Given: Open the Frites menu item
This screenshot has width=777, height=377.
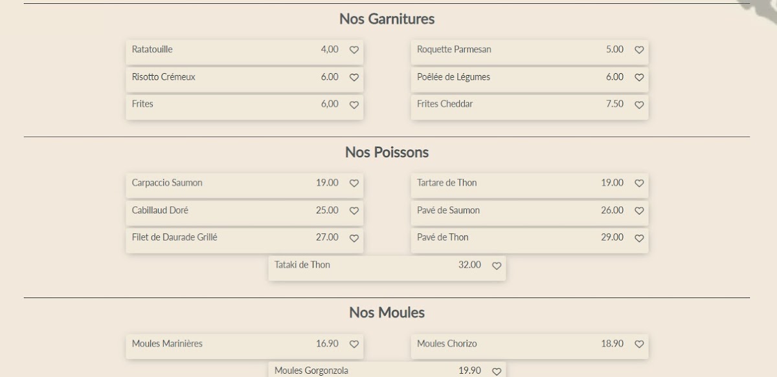Looking at the screenshot, I should [x=143, y=104].
